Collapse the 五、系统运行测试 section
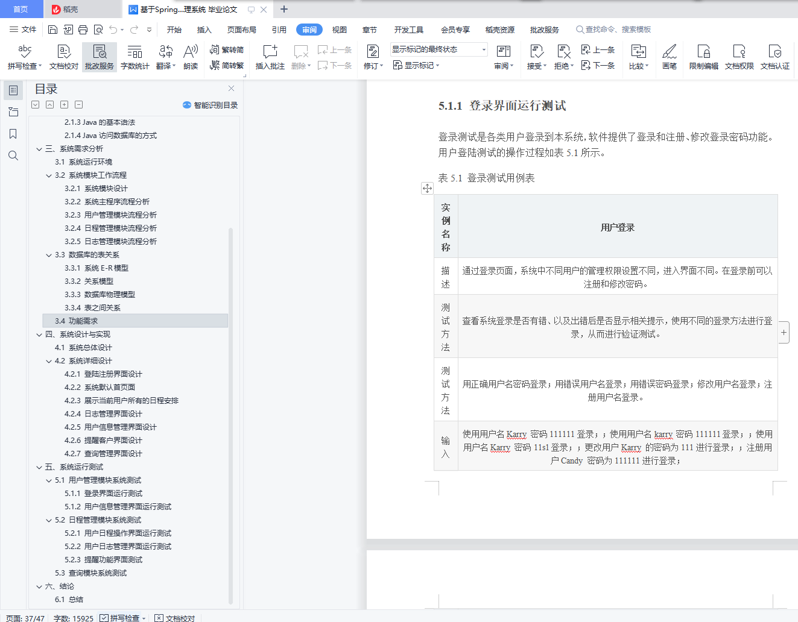 tap(39, 467)
